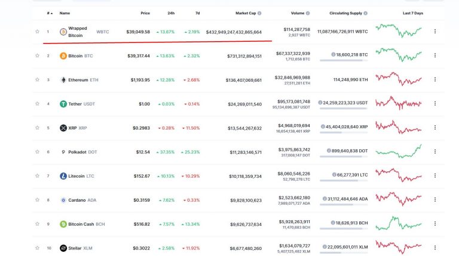Click the Stellar logo
459x256 pixels.
coord(63,248)
